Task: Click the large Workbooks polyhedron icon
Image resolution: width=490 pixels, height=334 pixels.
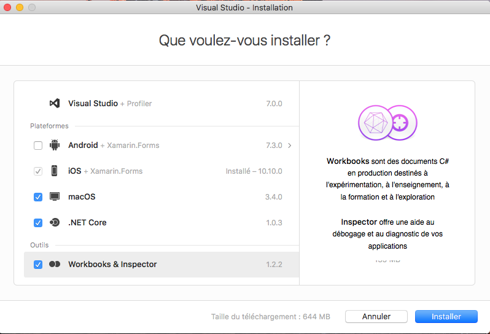Action: pyautogui.click(x=375, y=122)
